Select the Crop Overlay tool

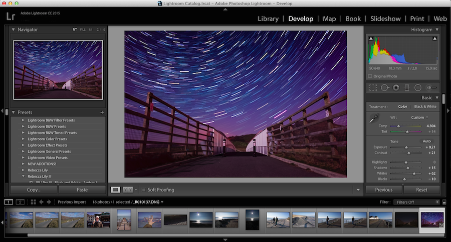373,87
